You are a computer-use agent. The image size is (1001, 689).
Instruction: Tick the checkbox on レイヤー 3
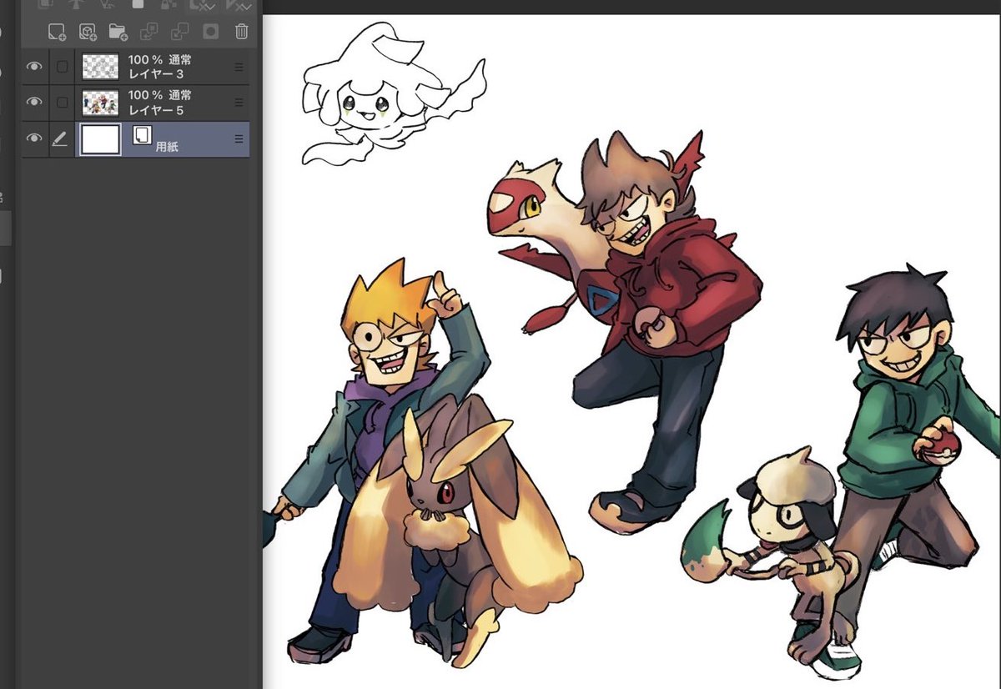62,67
